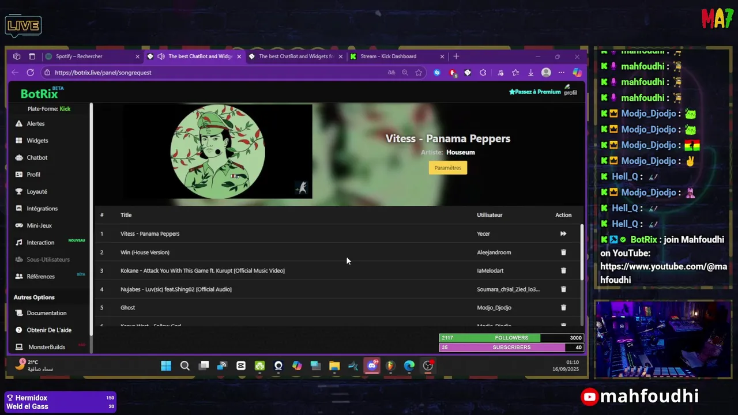
Task: Open the Mini-Jeux sidebar section
Action: click(39, 225)
